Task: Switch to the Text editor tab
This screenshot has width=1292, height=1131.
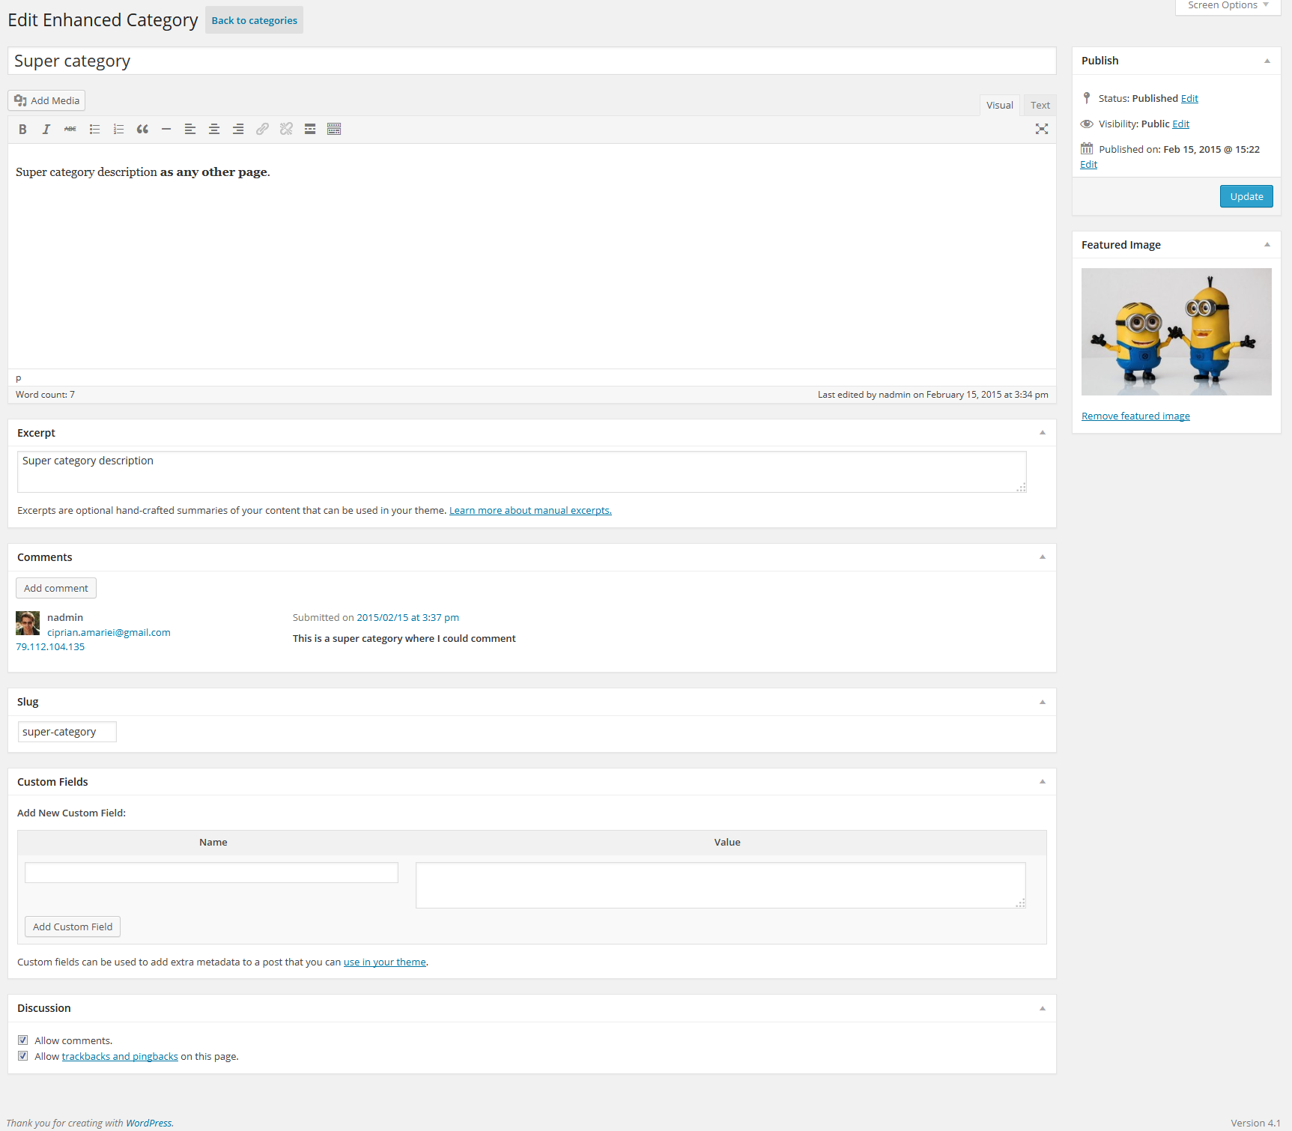Action: [x=1040, y=106]
